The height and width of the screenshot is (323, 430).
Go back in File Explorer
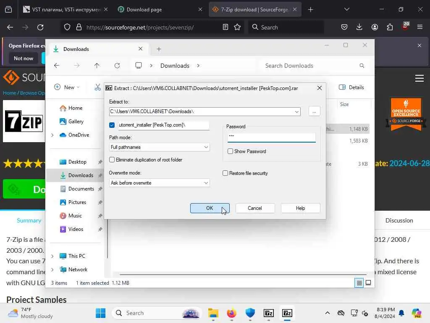coord(57,66)
